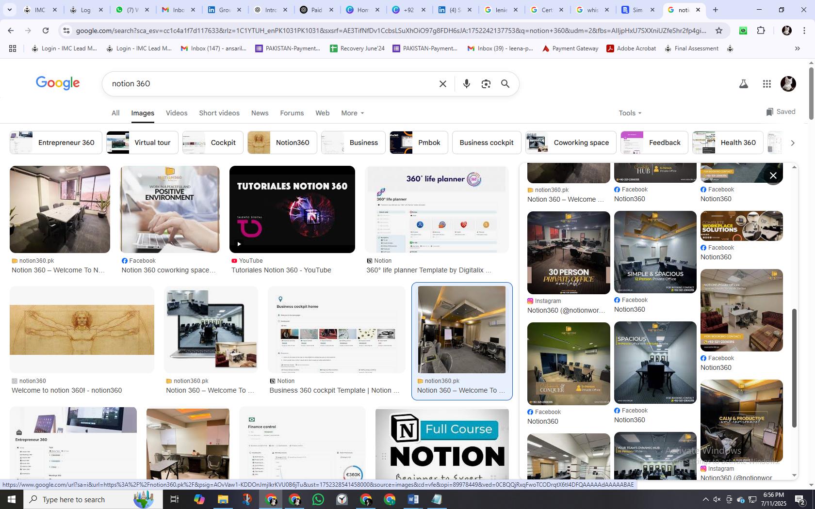Screen dimensions: 815x509
Task: Reload the current page
Action: pos(46,31)
